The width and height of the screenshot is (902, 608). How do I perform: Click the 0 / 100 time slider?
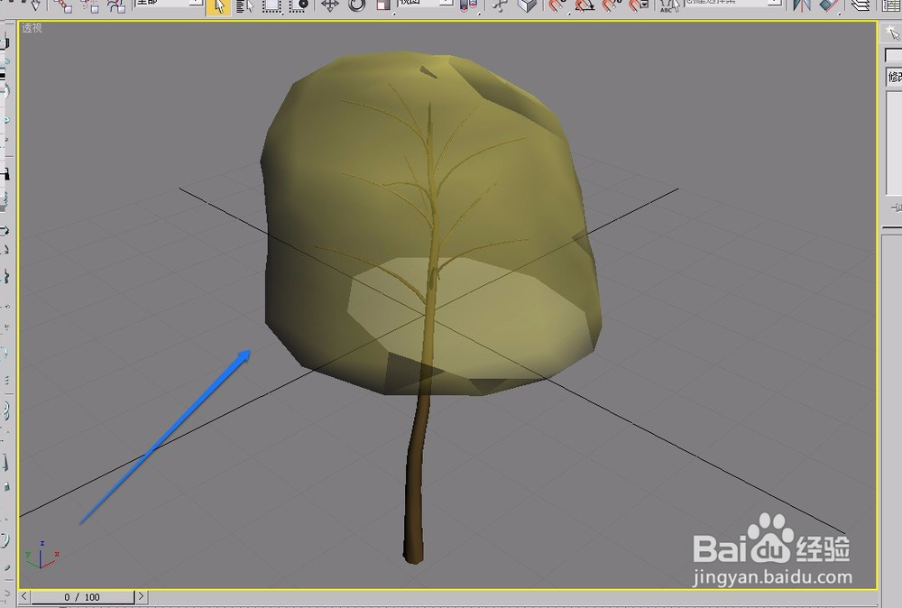tap(82, 597)
